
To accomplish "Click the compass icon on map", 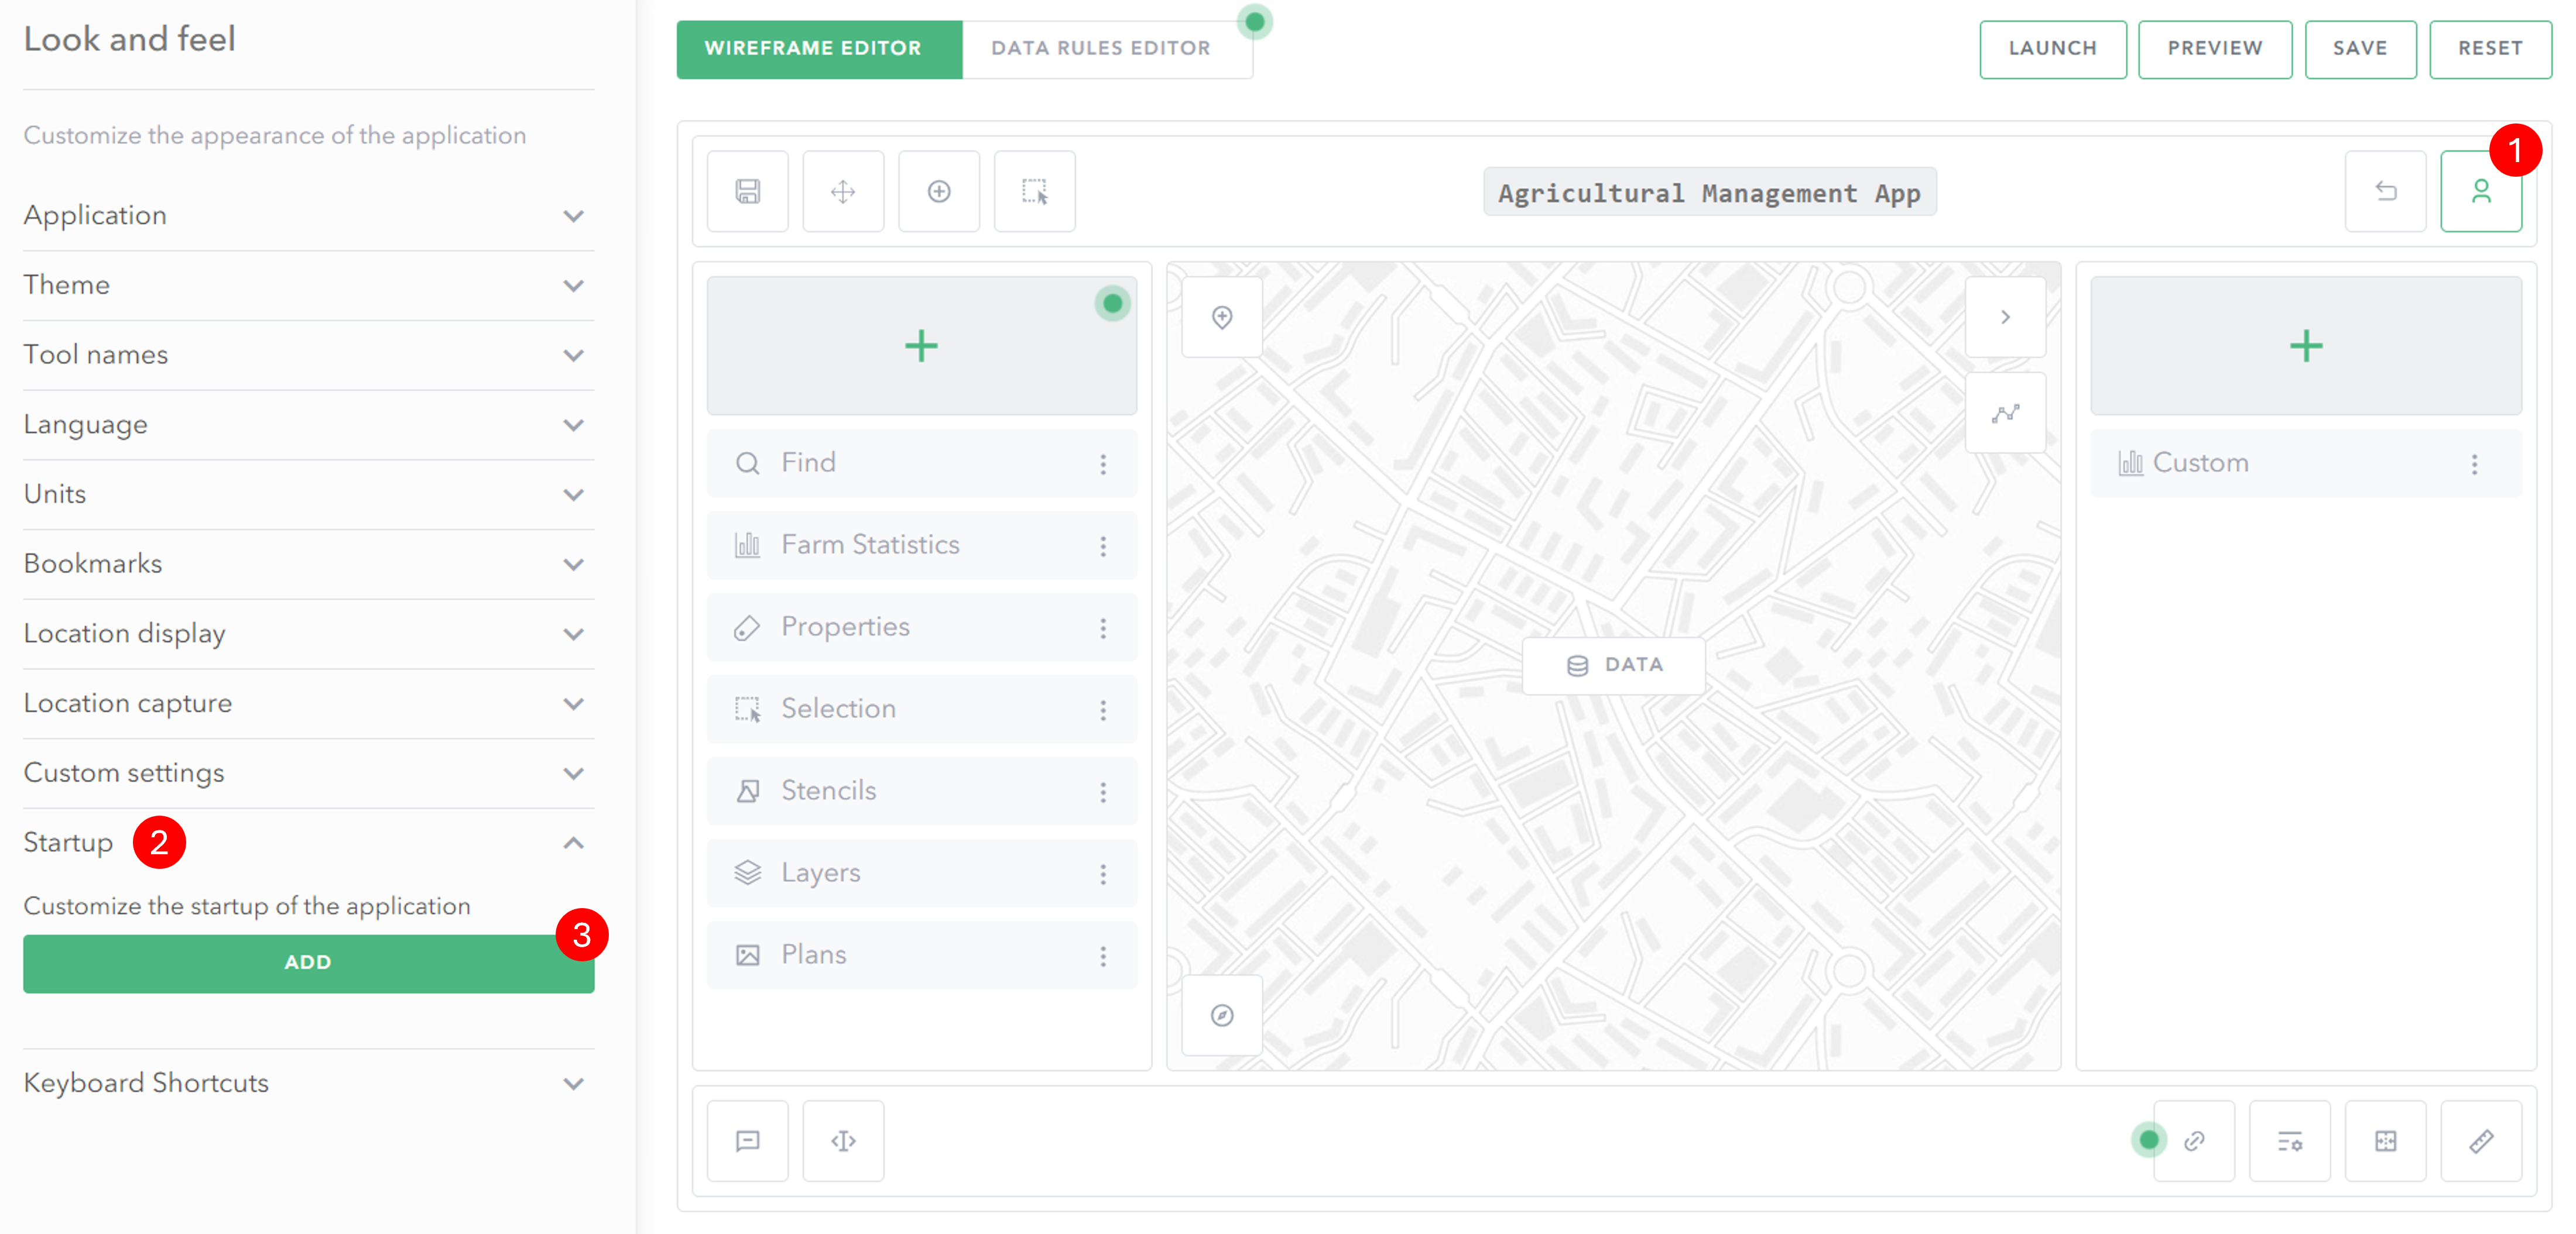I will (1222, 1015).
